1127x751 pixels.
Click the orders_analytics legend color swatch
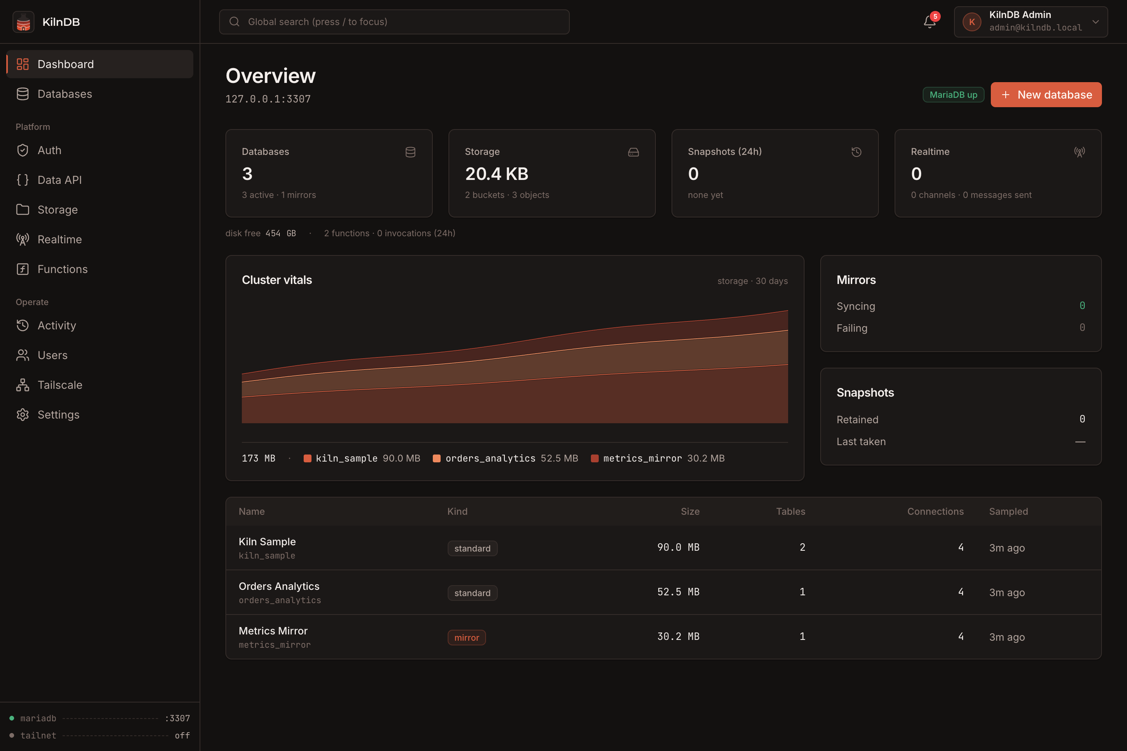click(x=437, y=458)
